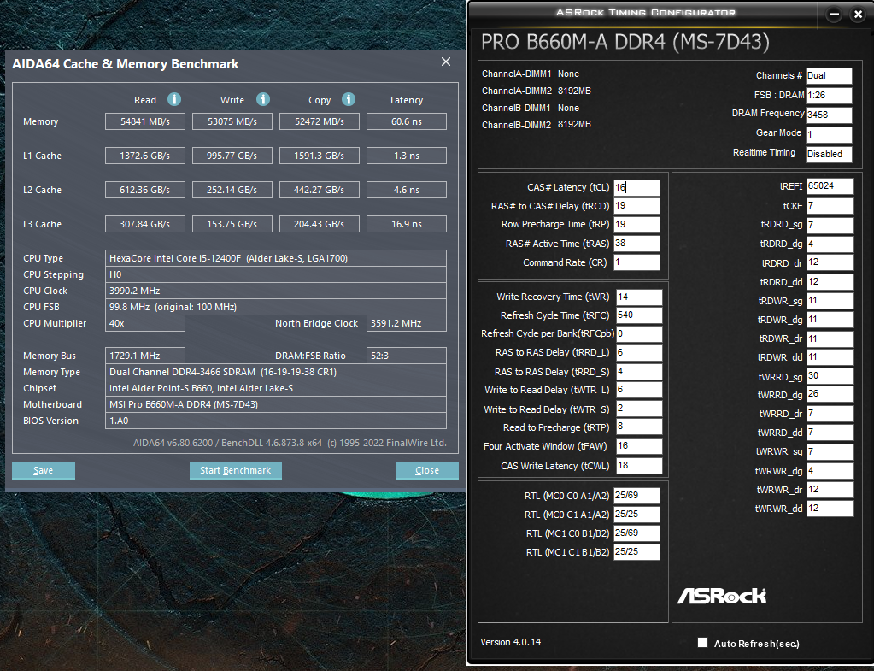Click Start Benchmark button

(235, 470)
